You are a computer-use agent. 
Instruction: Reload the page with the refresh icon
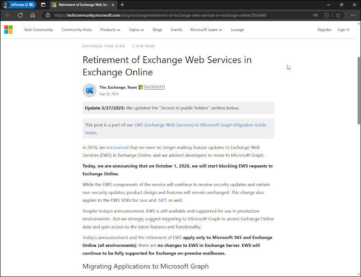point(20,15)
